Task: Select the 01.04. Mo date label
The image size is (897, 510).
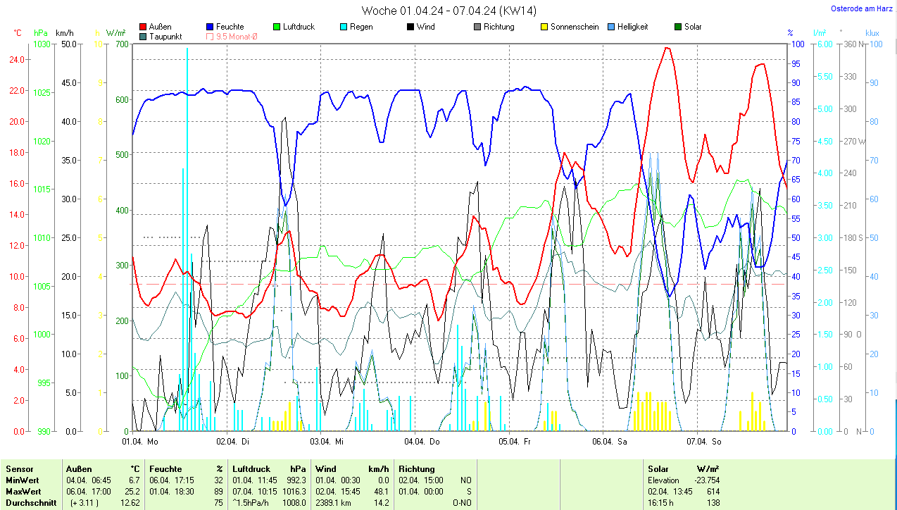Action: (x=140, y=442)
